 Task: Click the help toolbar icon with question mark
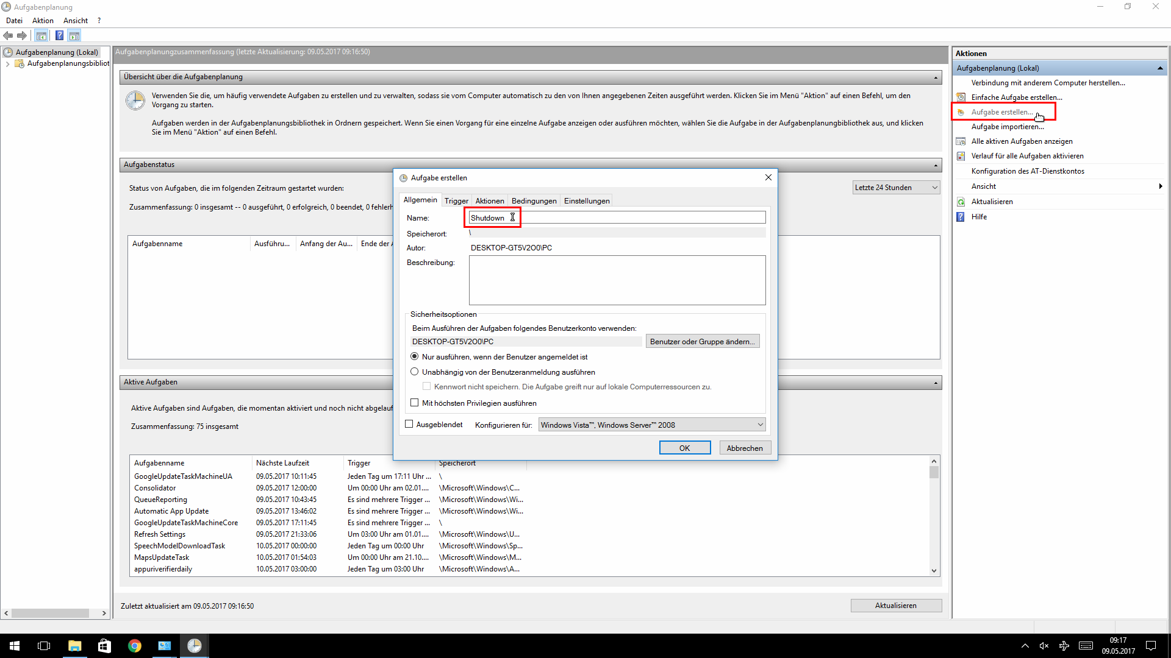[59, 35]
